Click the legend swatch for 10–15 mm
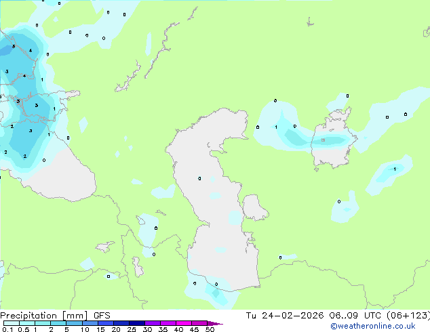Viewport: 430px width, 332px height. pos(90,323)
